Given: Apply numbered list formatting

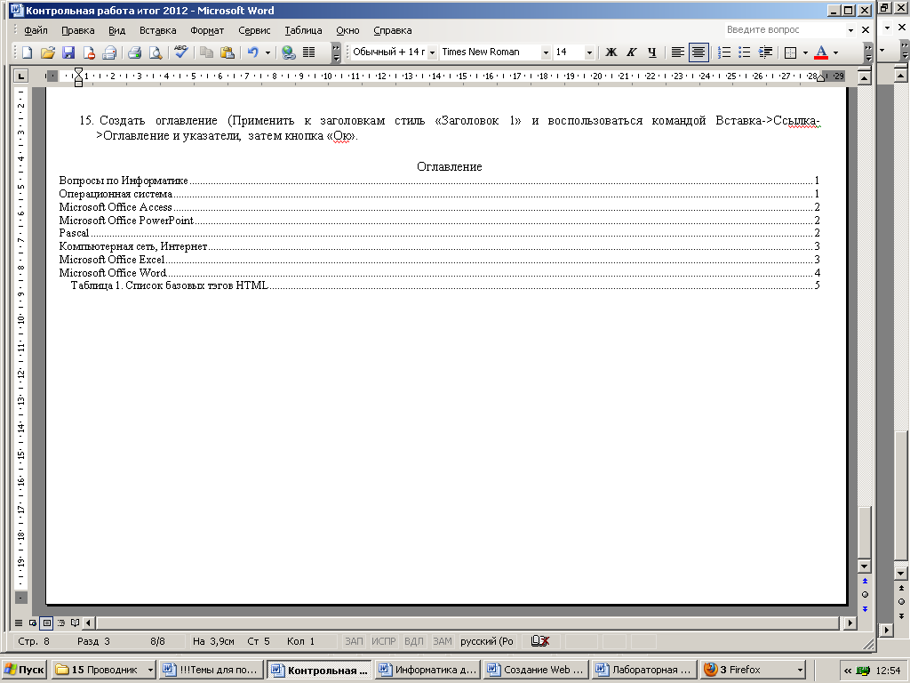Looking at the screenshot, I should (723, 52).
